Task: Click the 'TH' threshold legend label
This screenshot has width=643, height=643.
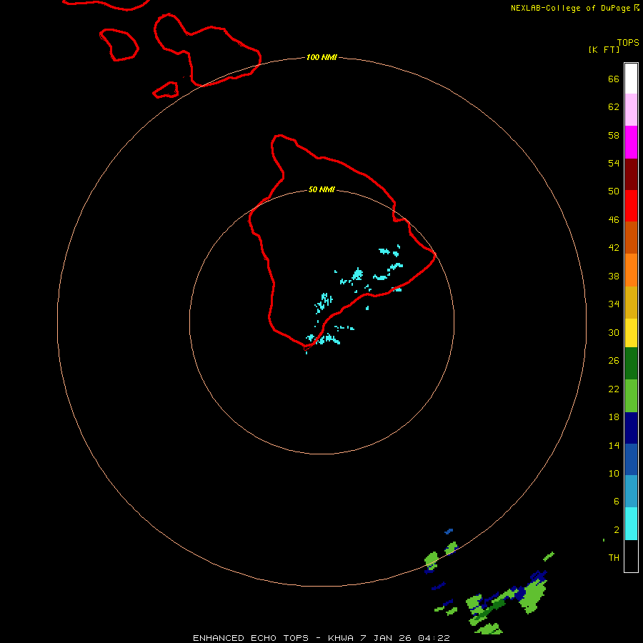Action: (x=614, y=558)
